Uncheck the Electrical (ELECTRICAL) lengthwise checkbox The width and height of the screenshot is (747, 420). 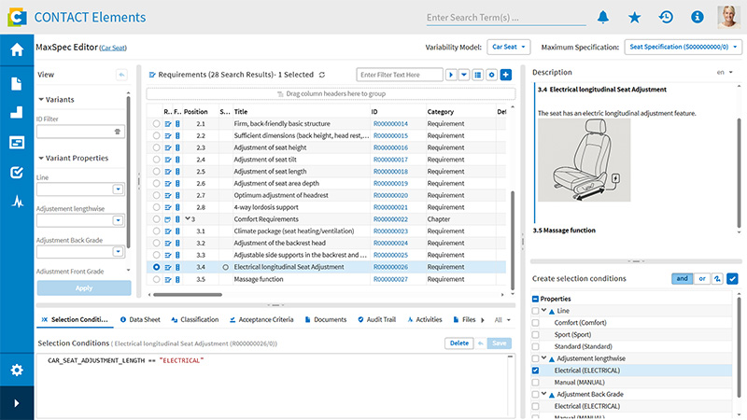coord(535,371)
